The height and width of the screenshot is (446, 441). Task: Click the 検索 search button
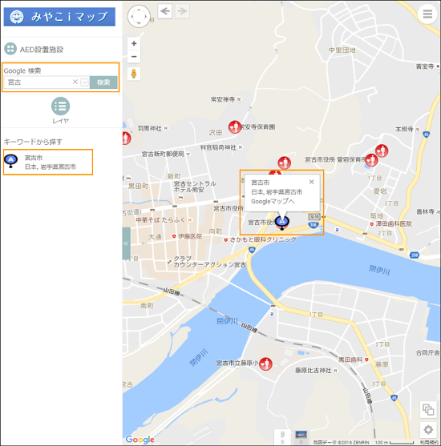103,82
